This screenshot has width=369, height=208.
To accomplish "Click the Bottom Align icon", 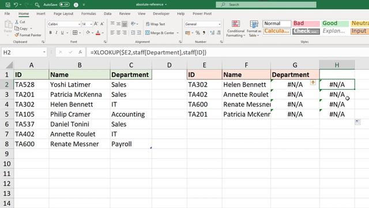I will point(125,24).
